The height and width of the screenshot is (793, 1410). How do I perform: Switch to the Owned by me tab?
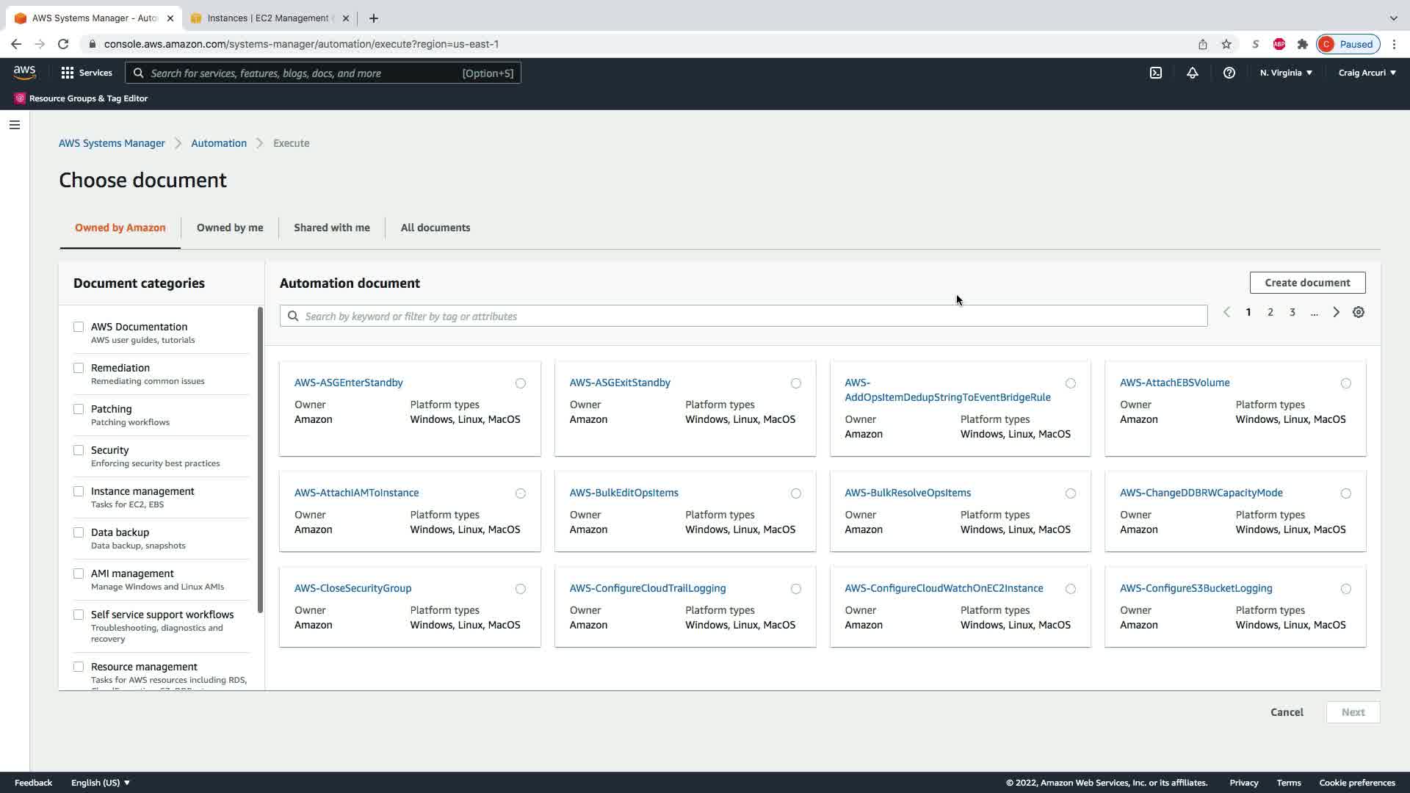point(229,228)
